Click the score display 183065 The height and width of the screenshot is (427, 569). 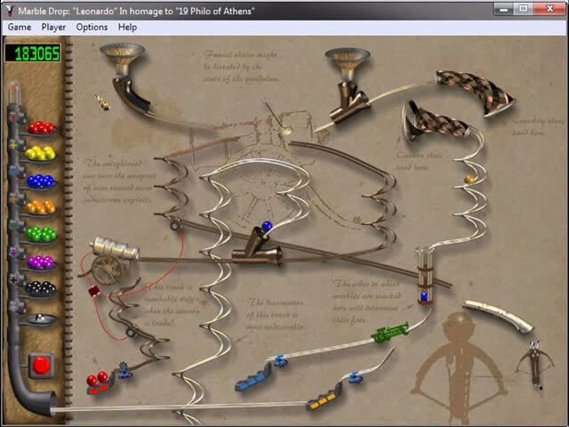[33, 53]
